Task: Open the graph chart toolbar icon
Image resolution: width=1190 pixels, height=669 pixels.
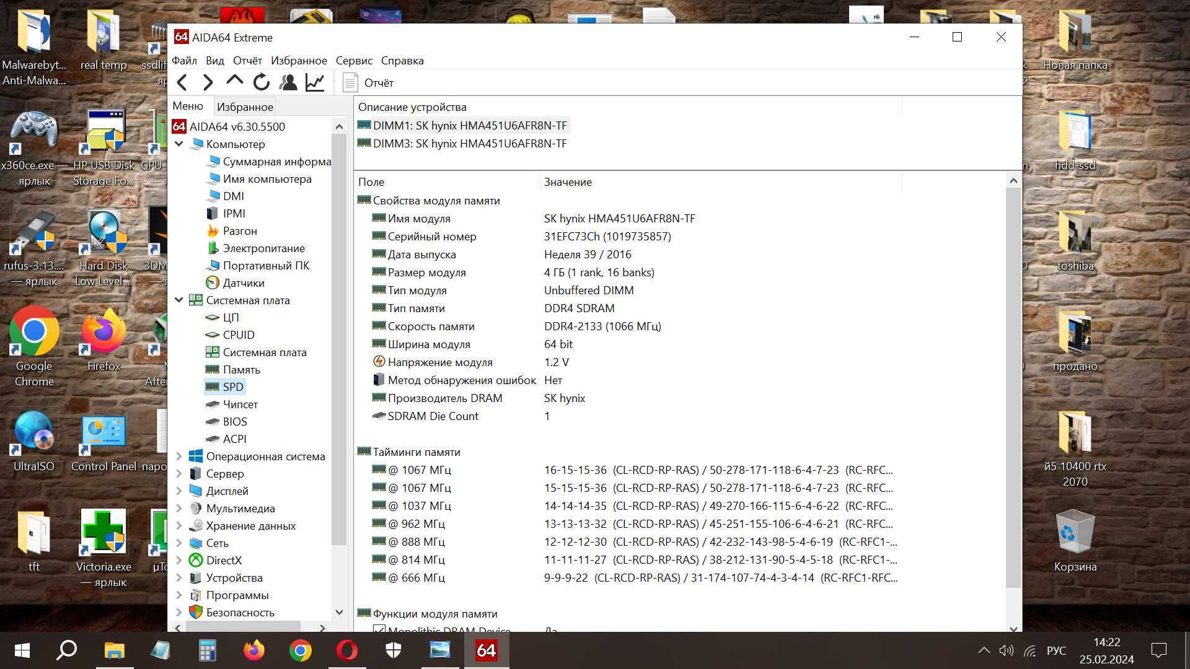Action: (315, 82)
